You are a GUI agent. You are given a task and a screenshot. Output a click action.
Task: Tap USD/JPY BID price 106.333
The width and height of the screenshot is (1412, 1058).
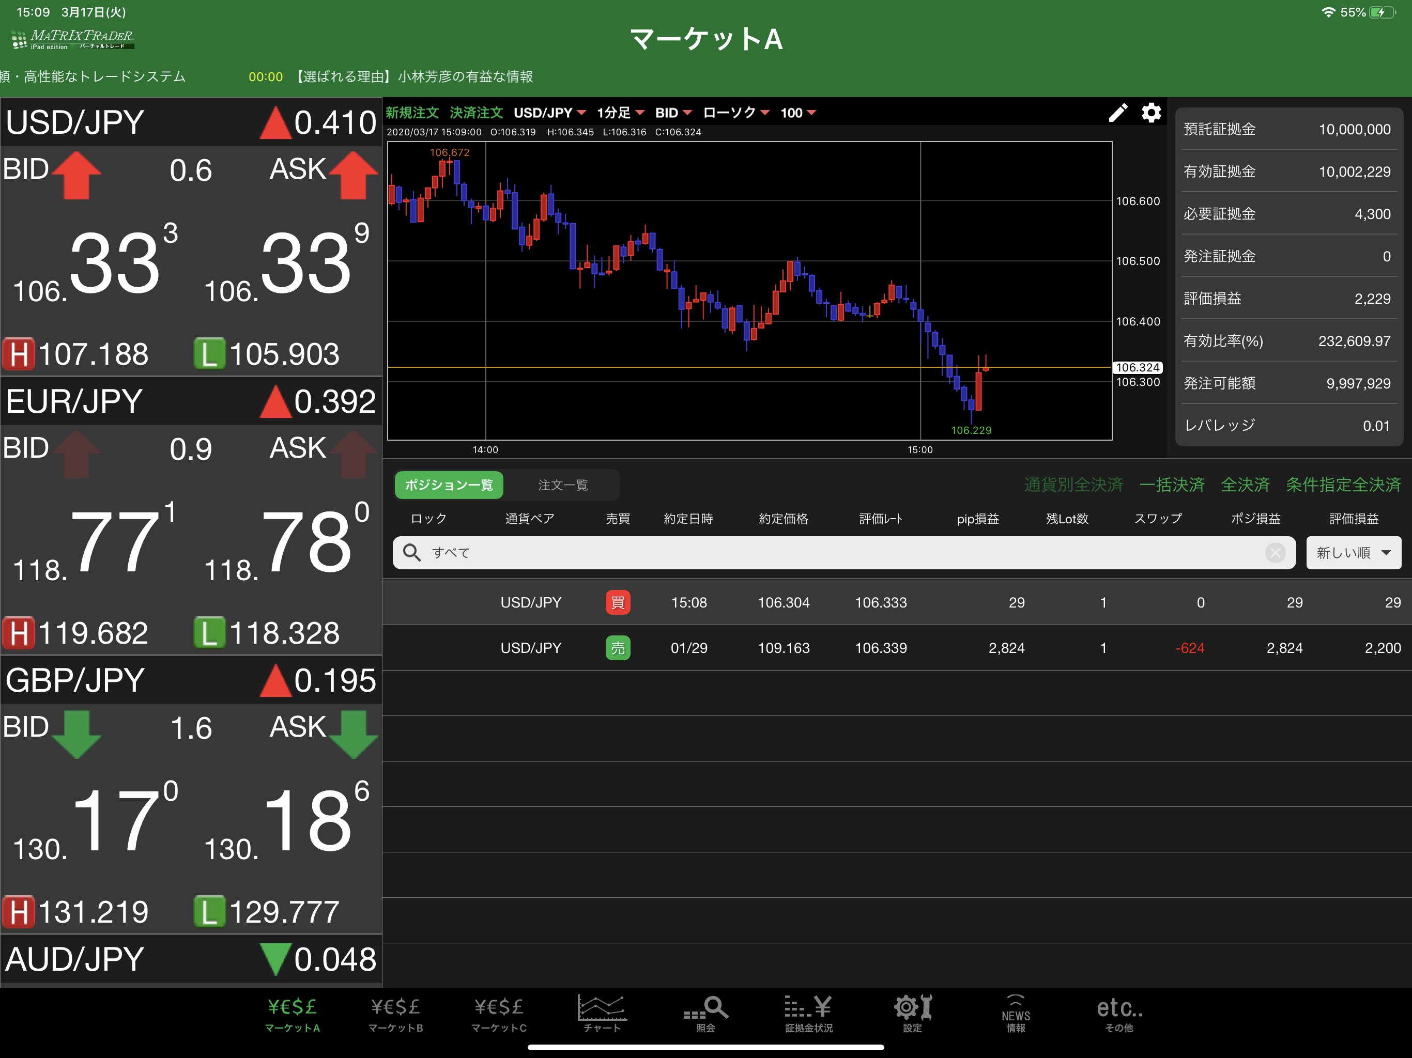click(x=96, y=263)
